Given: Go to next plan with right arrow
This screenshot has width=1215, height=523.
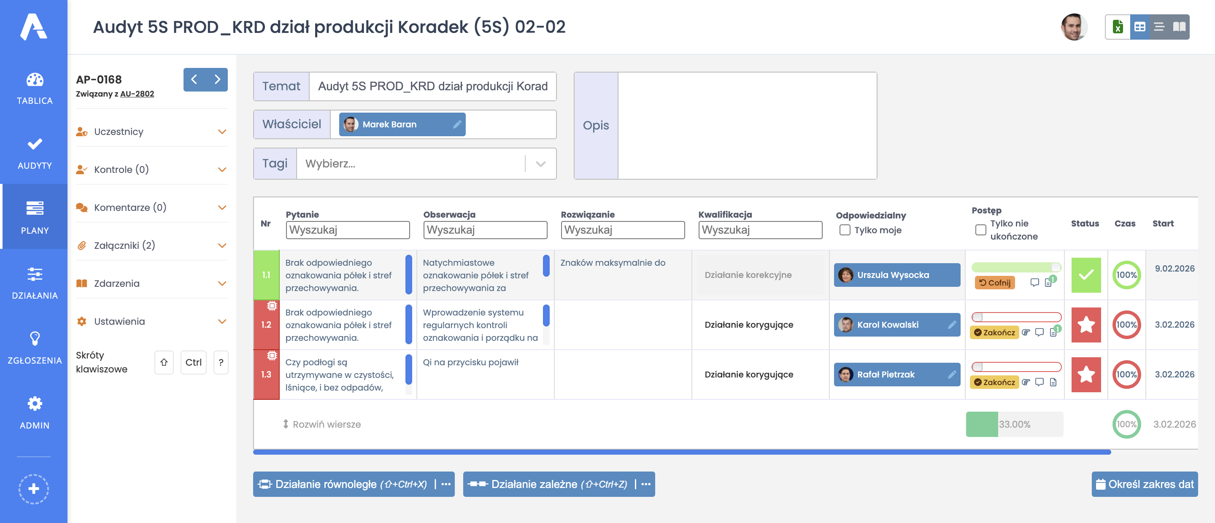Looking at the screenshot, I should (217, 80).
